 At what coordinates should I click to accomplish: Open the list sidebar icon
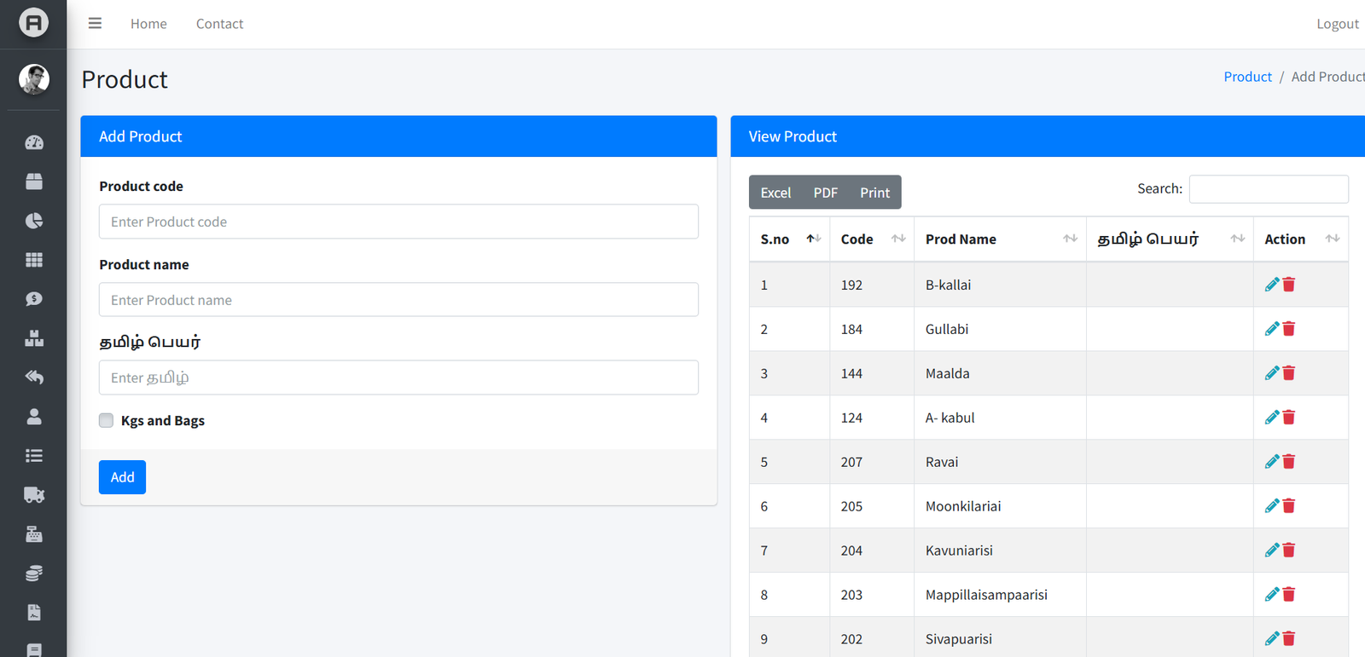(x=34, y=456)
